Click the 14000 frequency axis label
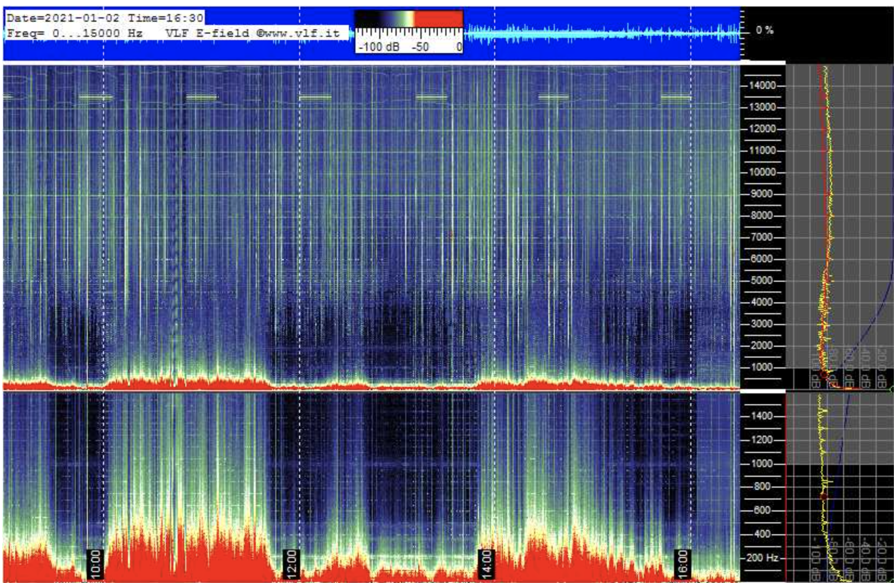The image size is (894, 583). (x=762, y=86)
